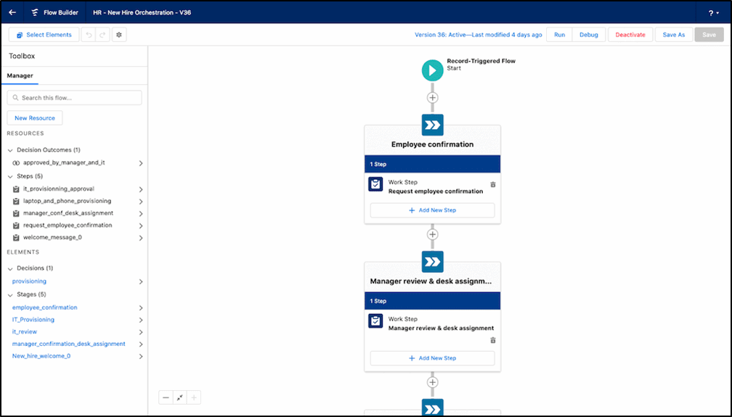This screenshot has width=732, height=417.
Task: Delete the Request employee confirmation step
Action: (493, 185)
